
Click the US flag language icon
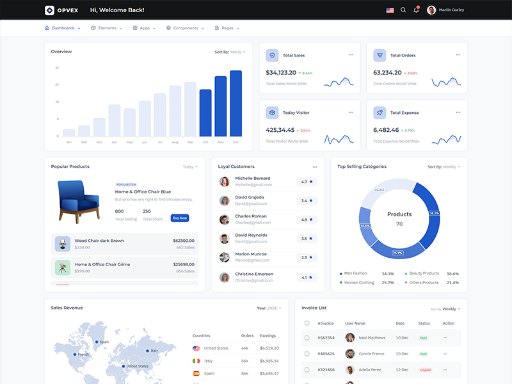(x=390, y=10)
